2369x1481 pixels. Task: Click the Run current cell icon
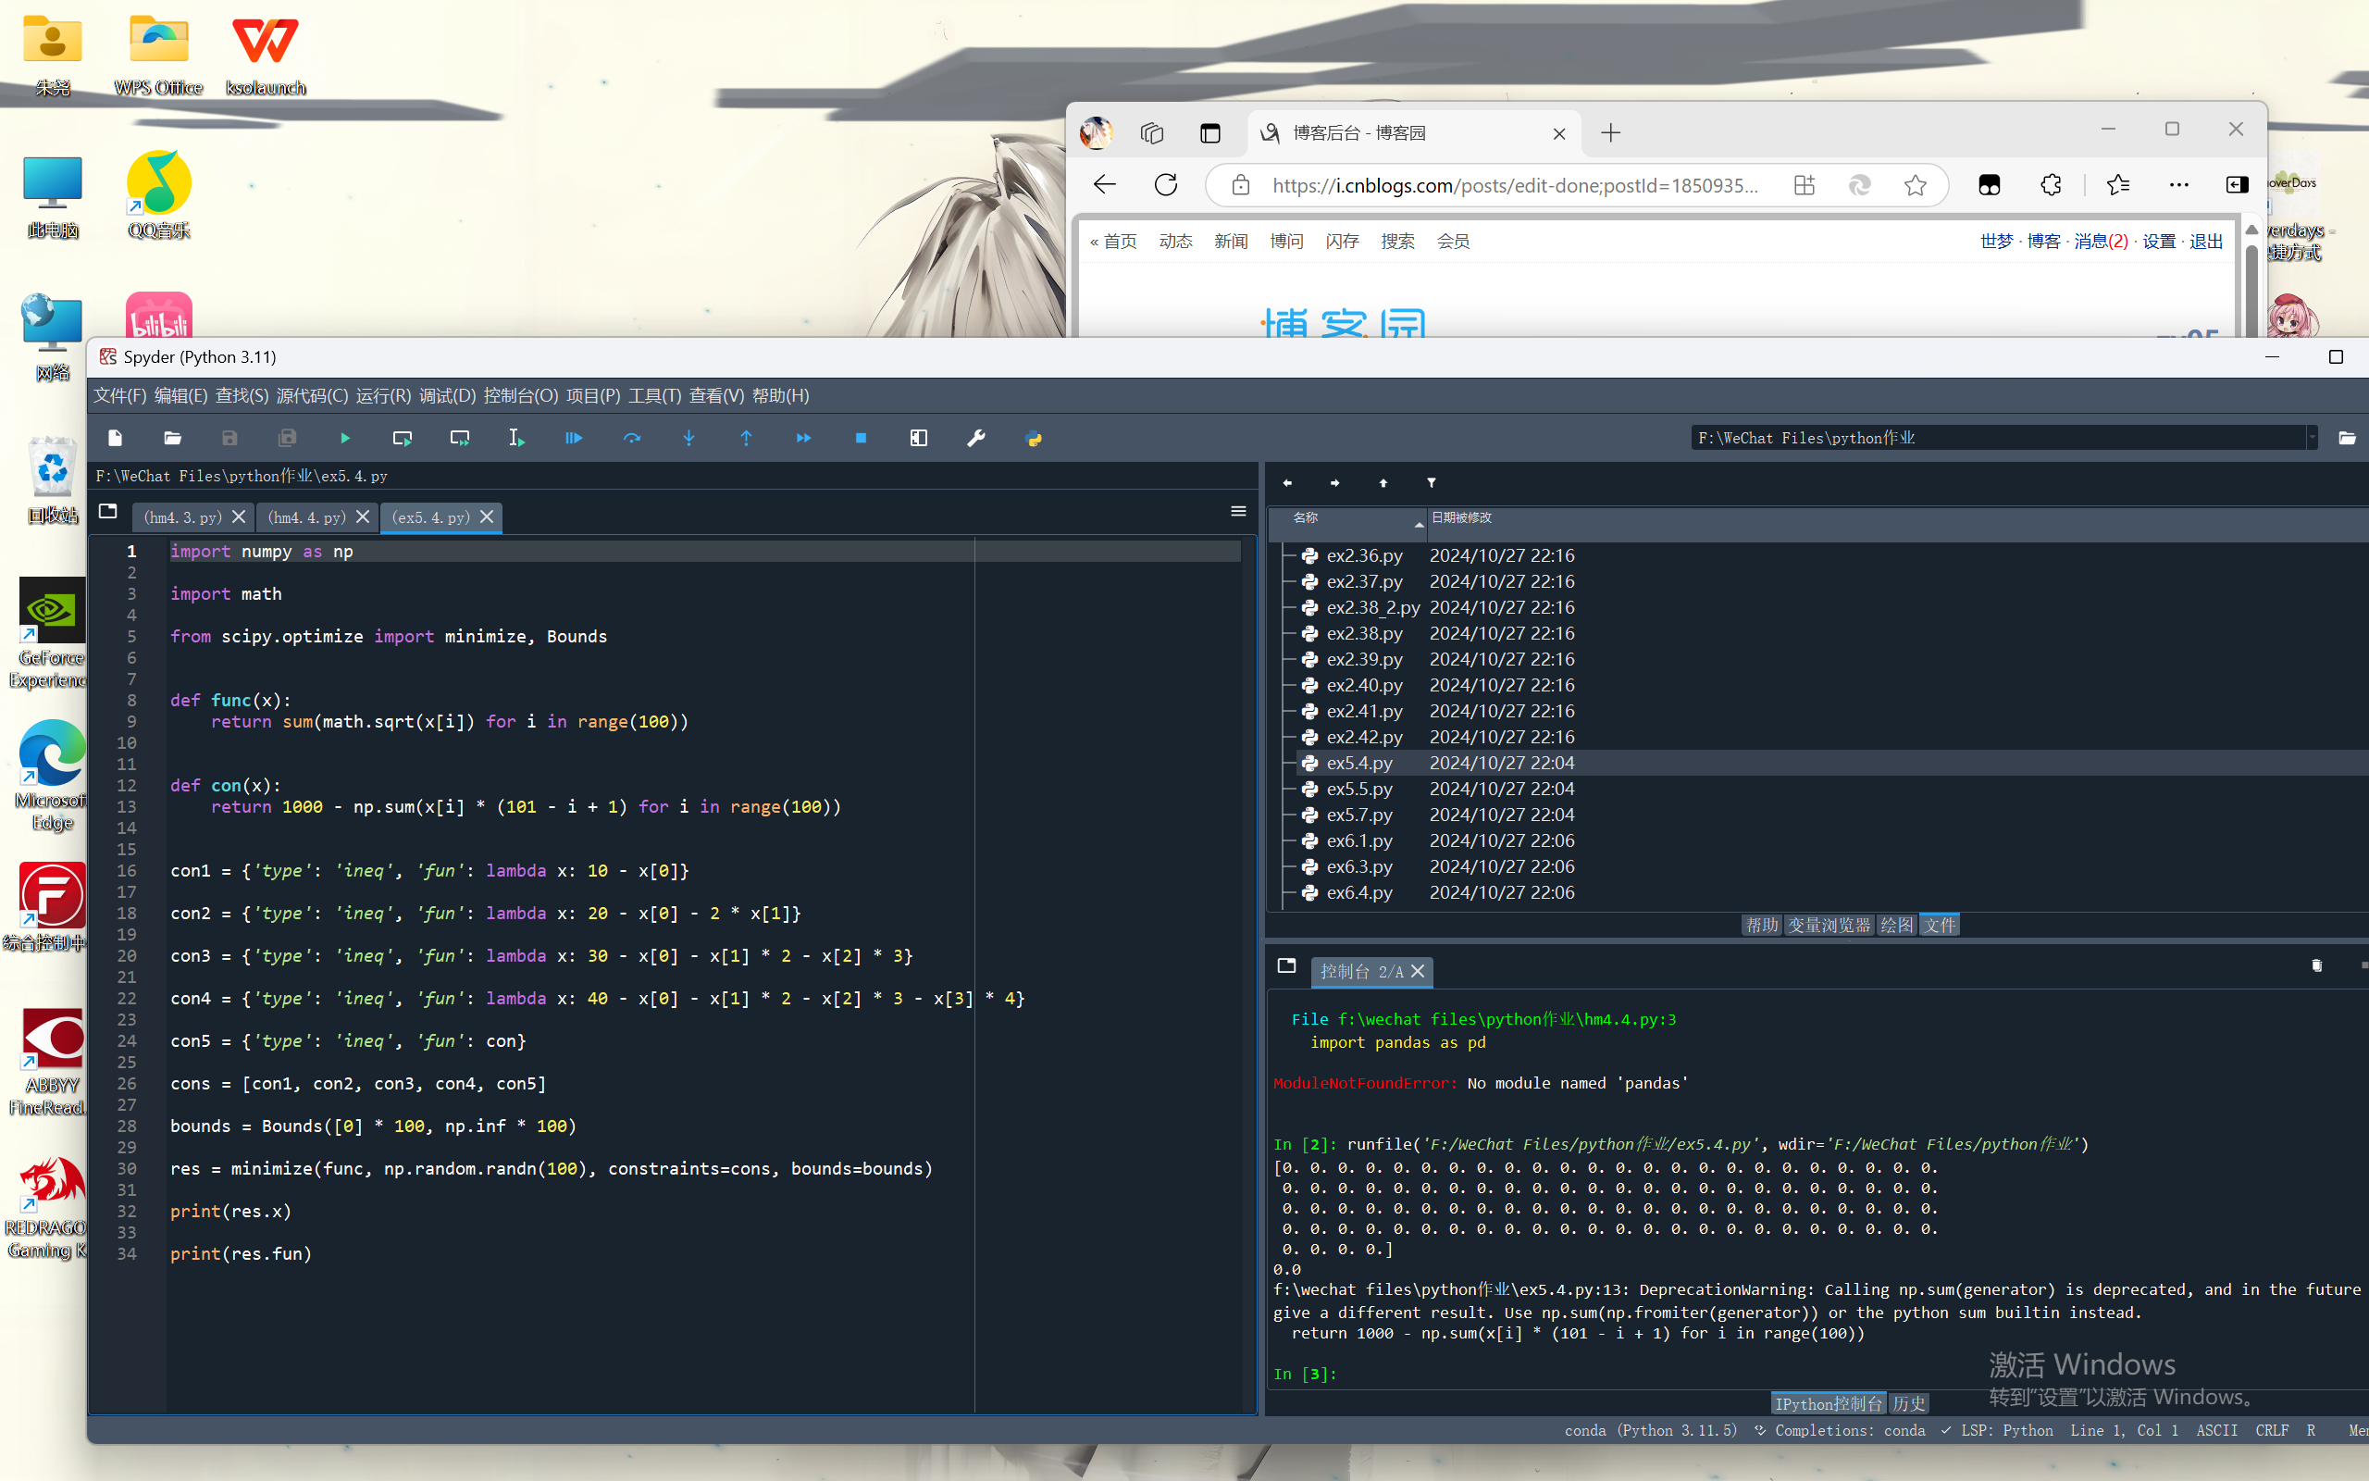tap(403, 438)
